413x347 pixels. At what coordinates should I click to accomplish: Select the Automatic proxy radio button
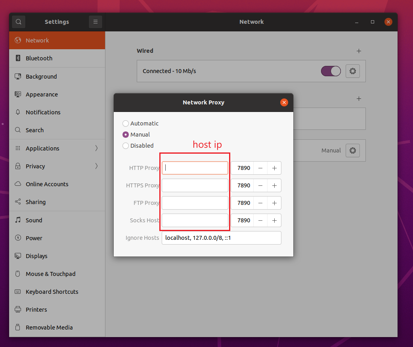click(126, 123)
